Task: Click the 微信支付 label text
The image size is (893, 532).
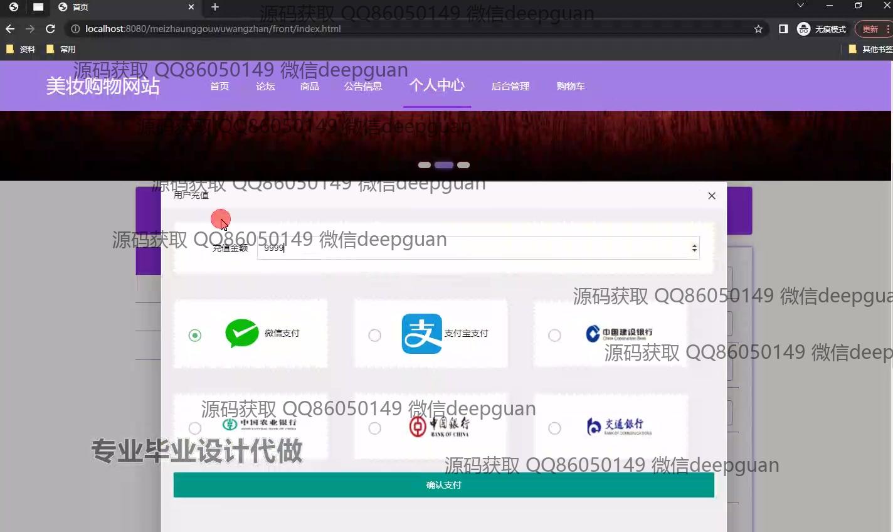Action: pos(282,333)
